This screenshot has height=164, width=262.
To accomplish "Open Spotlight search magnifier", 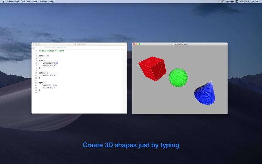I will (x=253, y=2).
